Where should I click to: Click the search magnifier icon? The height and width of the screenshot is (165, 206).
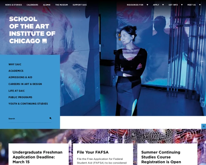pyautogui.click(x=50, y=118)
